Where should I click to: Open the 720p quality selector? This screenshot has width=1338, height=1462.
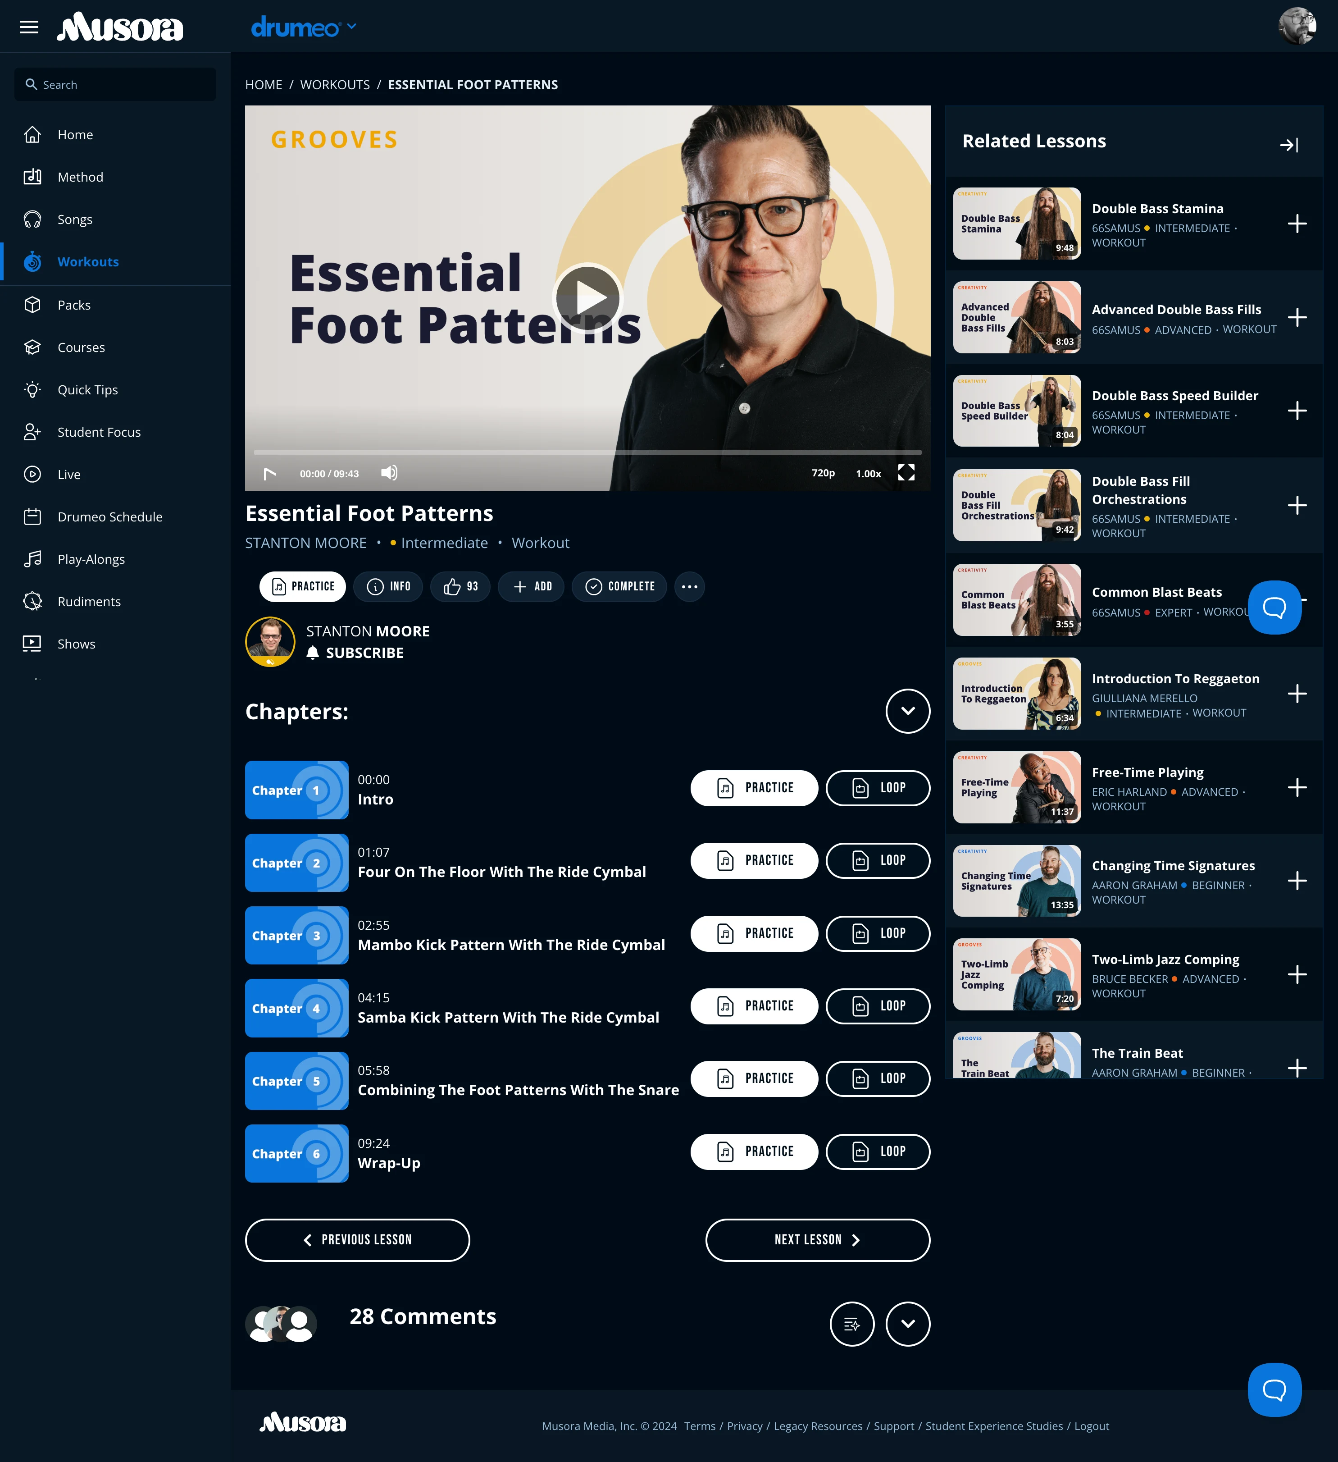coord(824,473)
